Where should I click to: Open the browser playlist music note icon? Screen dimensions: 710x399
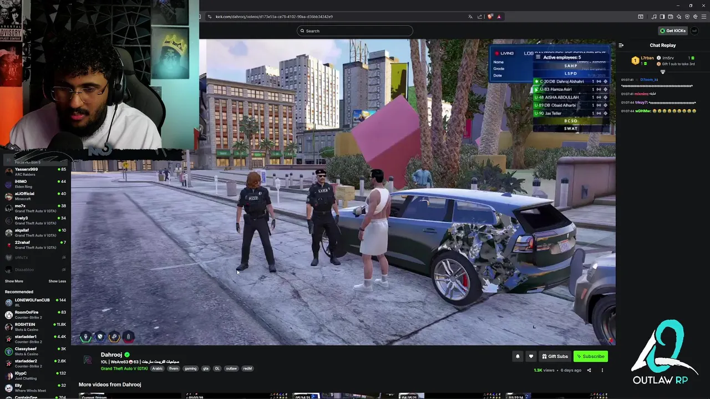(x=654, y=17)
